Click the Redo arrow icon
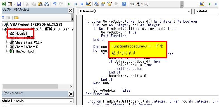 point(61,4)
